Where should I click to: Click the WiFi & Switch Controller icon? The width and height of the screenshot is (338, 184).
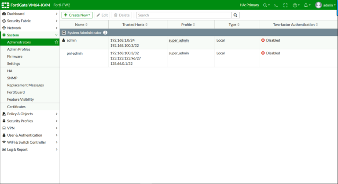coord(4,142)
